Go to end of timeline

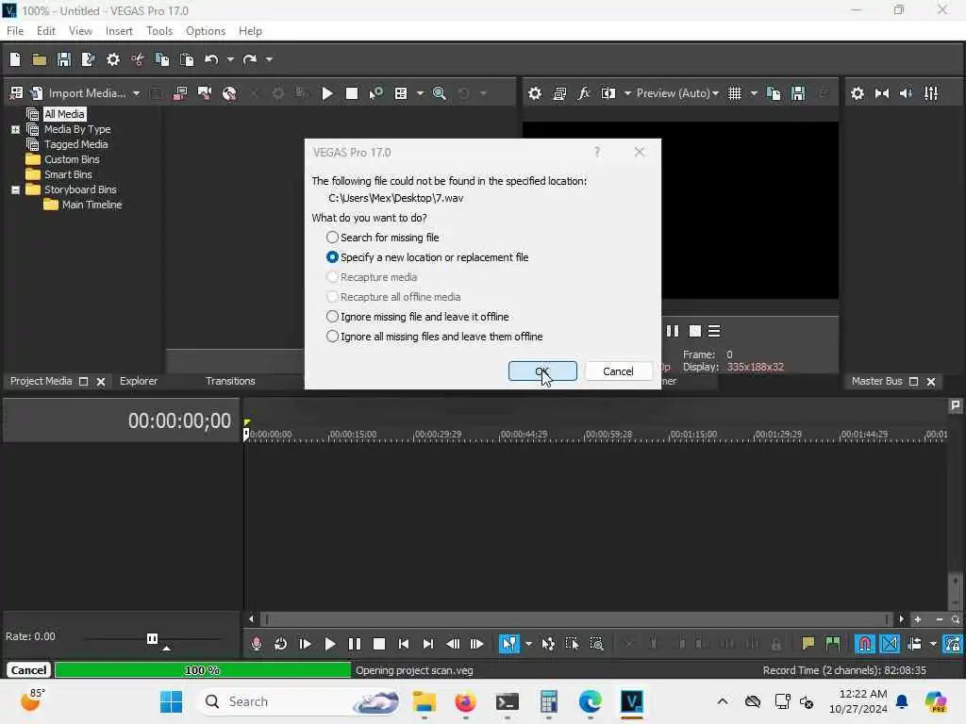[x=428, y=644]
